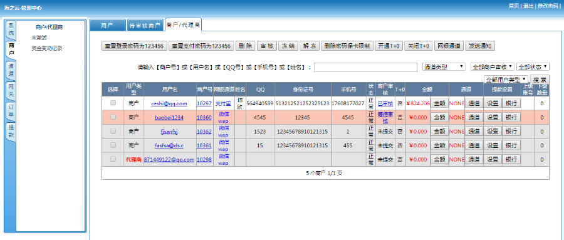
Task: Open 商户/代理商 in the sidebar
Action: [x=50, y=27]
